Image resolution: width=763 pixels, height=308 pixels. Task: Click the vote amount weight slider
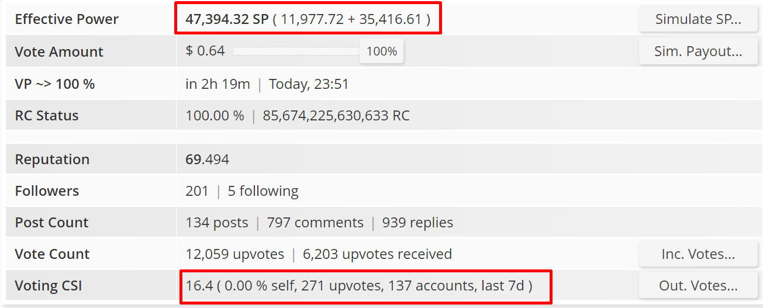(296, 51)
